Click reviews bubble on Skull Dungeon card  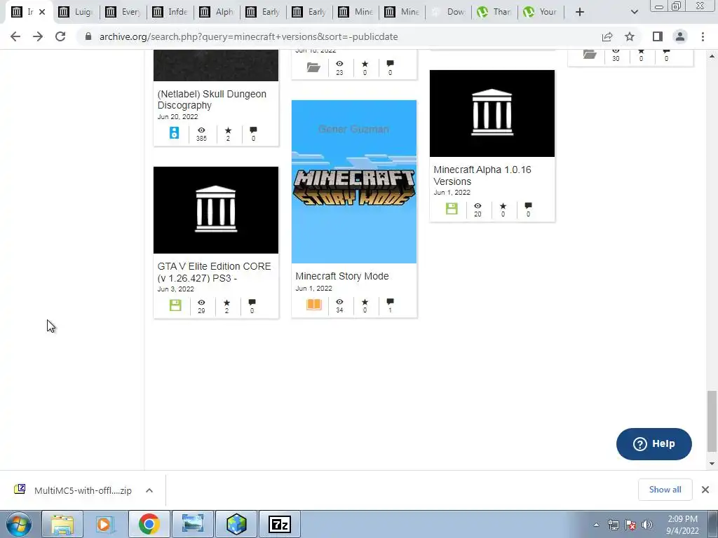coord(253,130)
